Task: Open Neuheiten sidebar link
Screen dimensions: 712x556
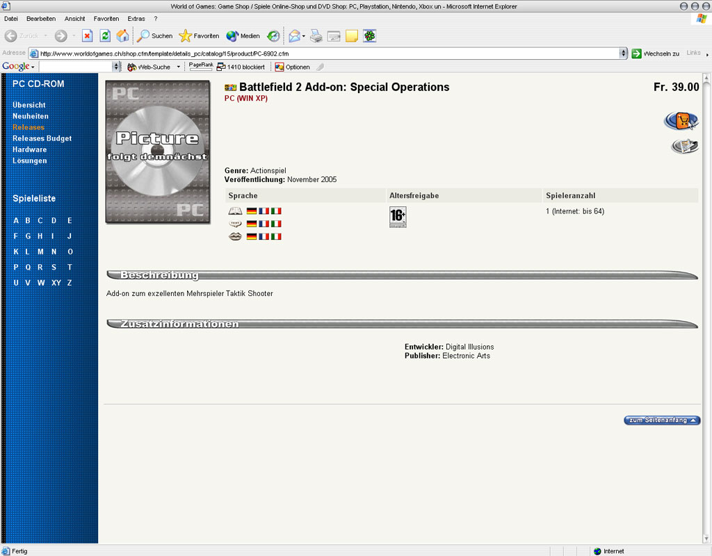Action: click(x=31, y=116)
